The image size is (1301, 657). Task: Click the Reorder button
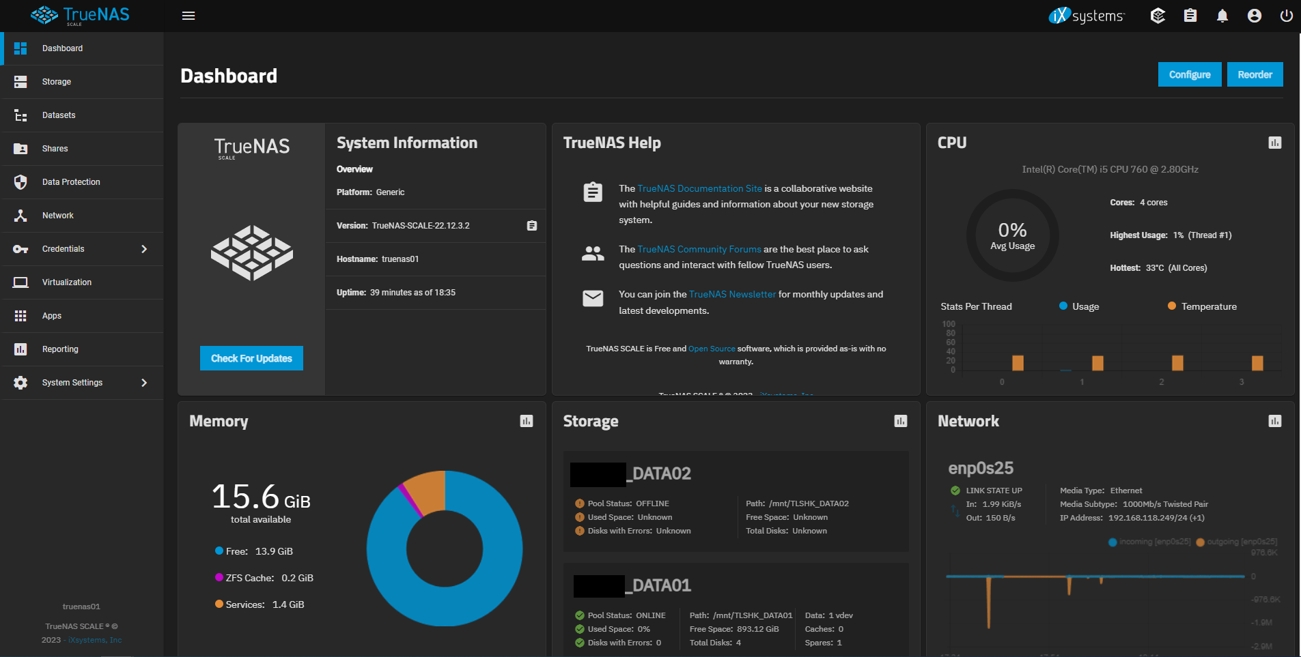click(x=1255, y=74)
